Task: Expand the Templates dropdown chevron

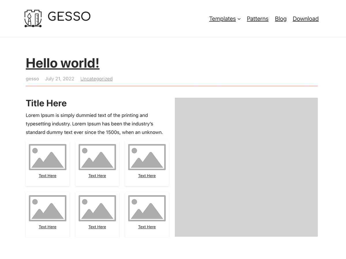Action: (239, 19)
